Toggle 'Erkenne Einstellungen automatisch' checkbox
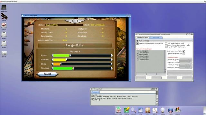 pyautogui.click(x=137, y=43)
